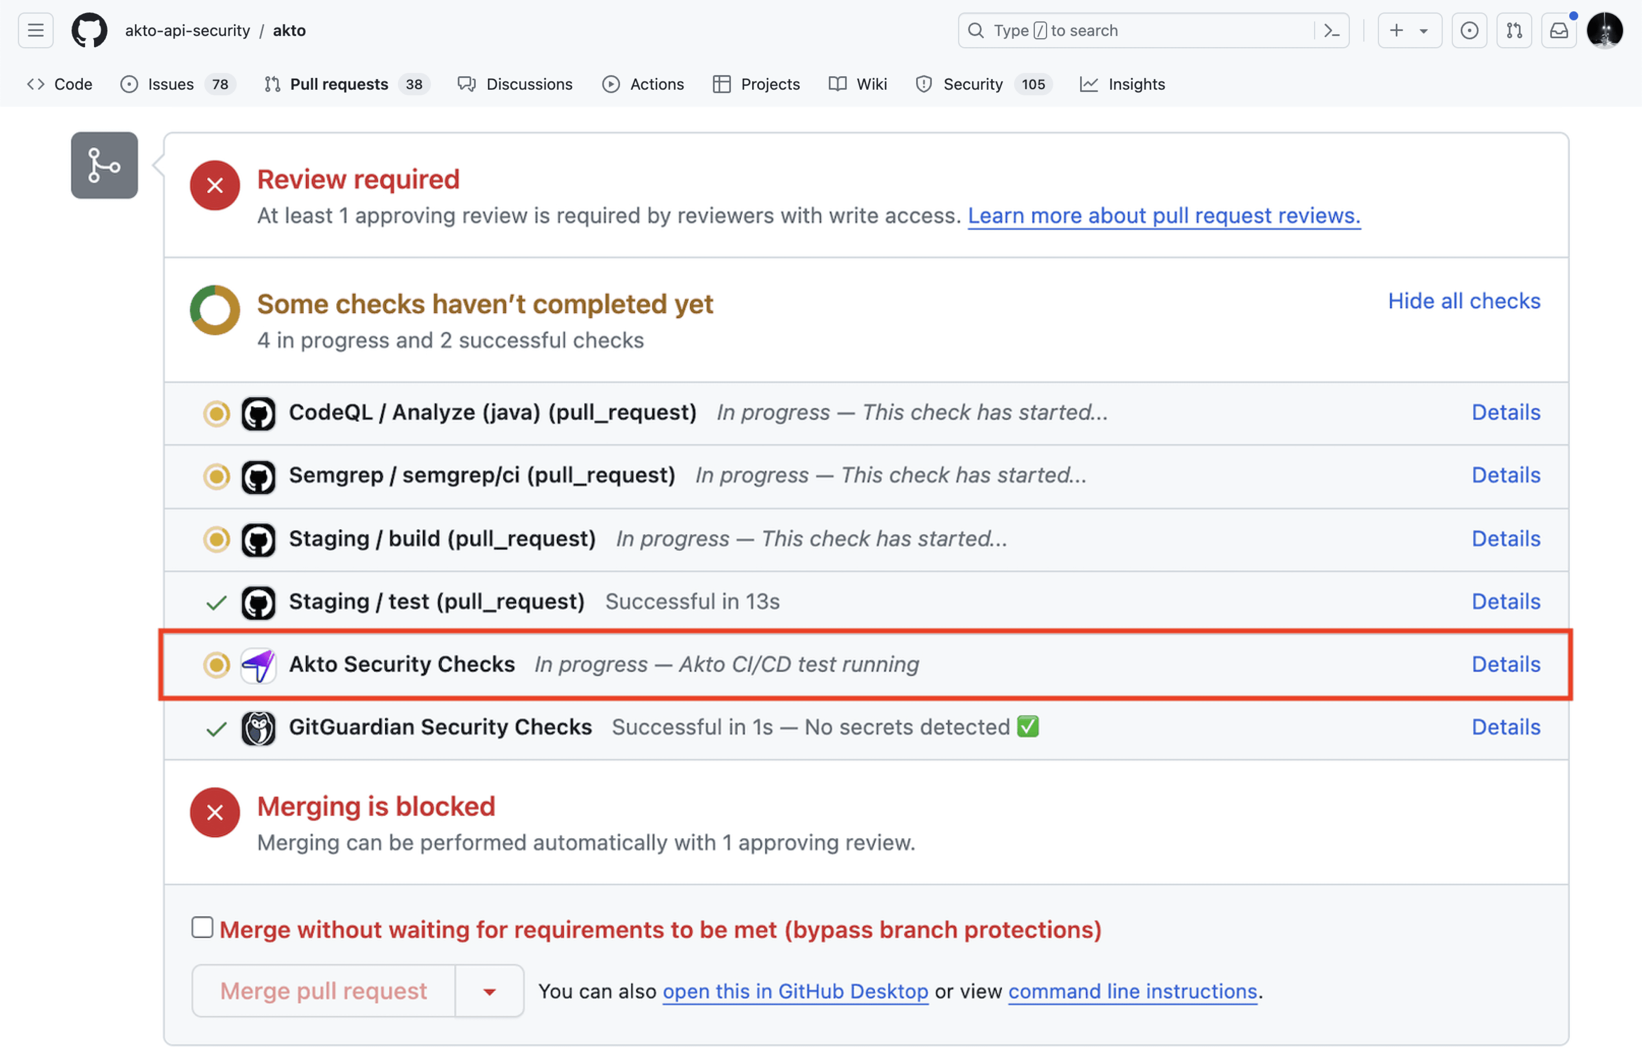This screenshot has height=1060, width=1642.
Task: Open the create new plus dropdown
Action: click(x=1409, y=30)
